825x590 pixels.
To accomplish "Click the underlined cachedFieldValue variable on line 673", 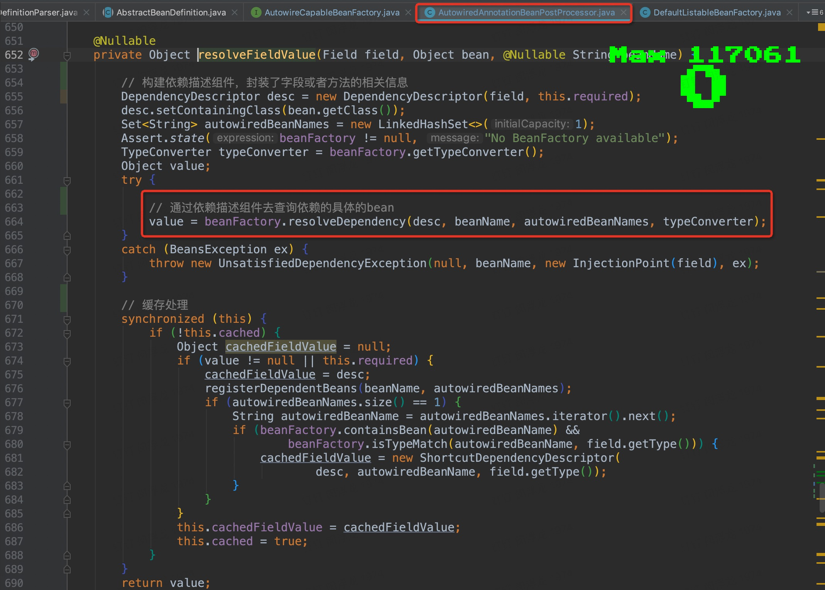I will pyautogui.click(x=281, y=347).
